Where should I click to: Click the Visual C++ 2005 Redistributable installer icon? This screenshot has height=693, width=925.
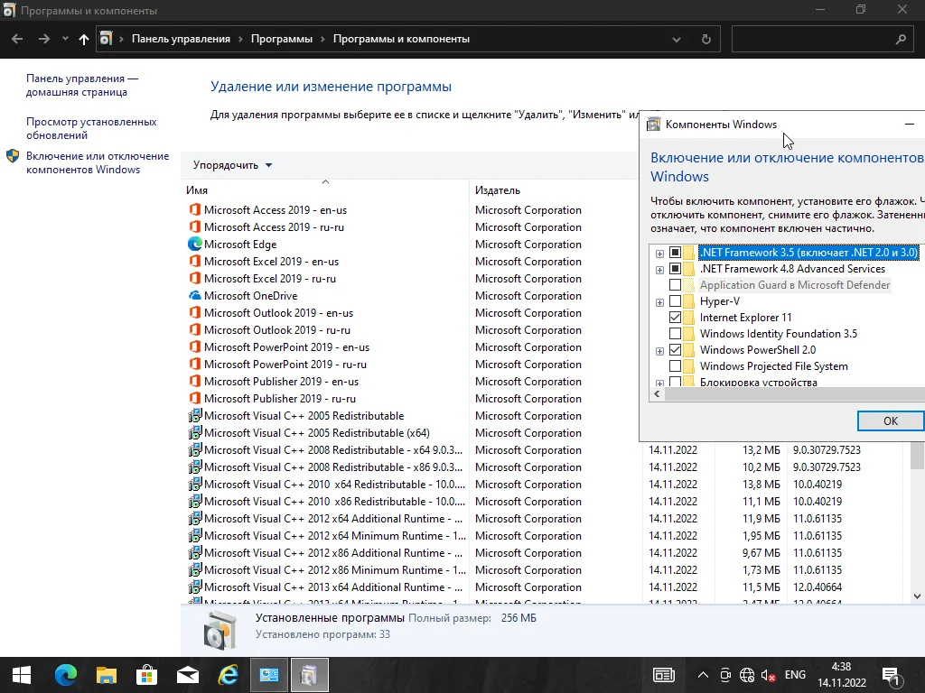(194, 416)
